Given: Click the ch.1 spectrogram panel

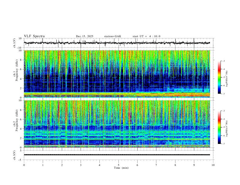Looking at the screenshot, I should [x=117, y=74].
